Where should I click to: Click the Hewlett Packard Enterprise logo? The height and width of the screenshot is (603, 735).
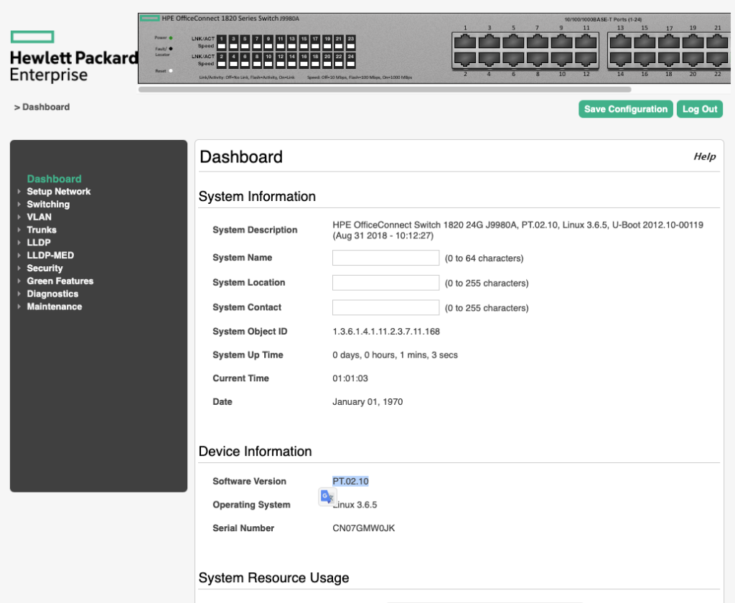[73, 57]
